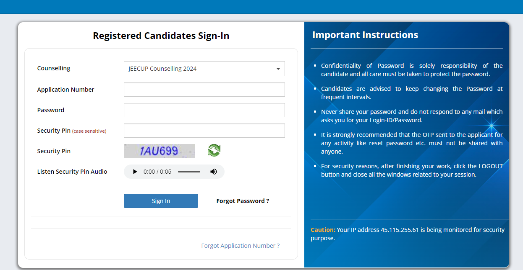Open the Counselling dropdown menu

pyautogui.click(x=204, y=69)
